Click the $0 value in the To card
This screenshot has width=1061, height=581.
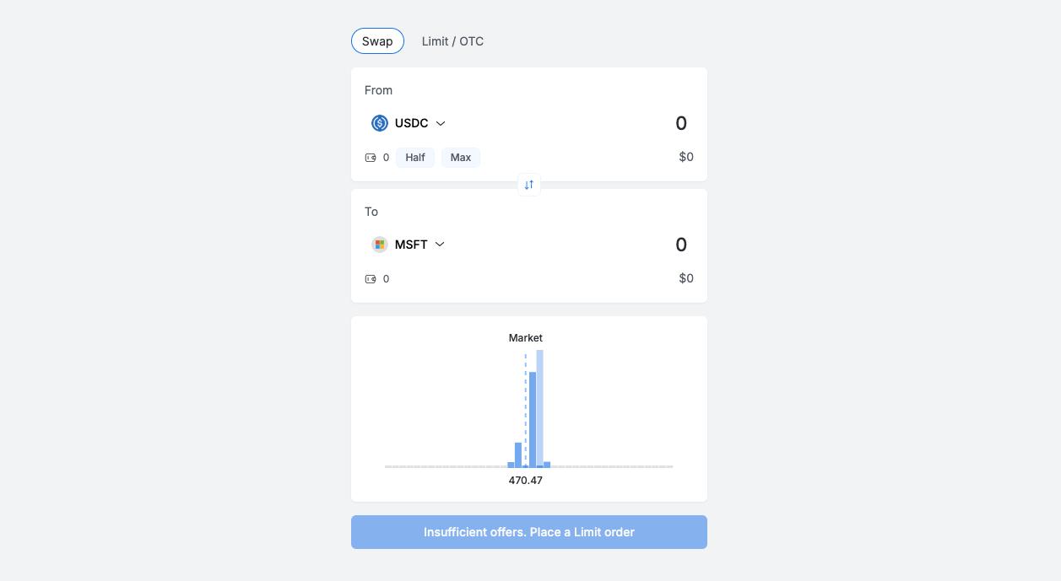pyautogui.click(x=686, y=278)
